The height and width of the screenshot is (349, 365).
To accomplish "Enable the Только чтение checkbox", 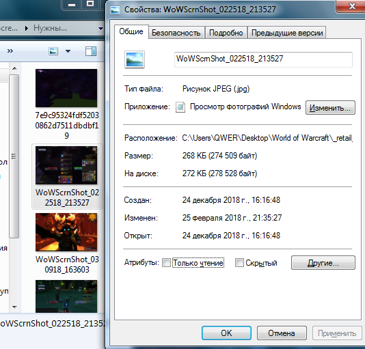I will 166,263.
